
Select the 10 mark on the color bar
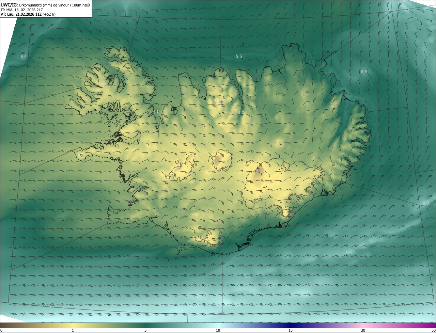218,330
